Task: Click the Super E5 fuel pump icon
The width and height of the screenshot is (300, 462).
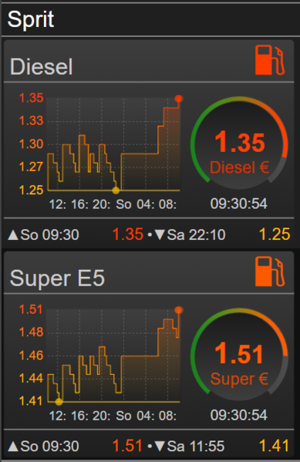Action: pos(270,271)
